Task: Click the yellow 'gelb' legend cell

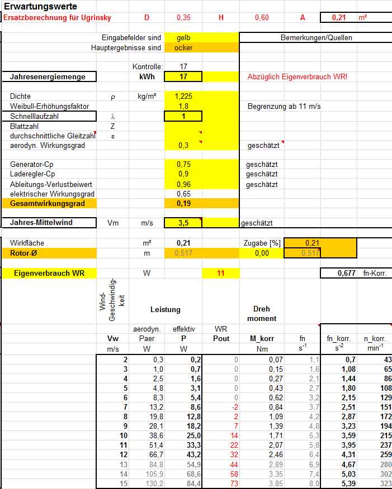Action: (x=183, y=38)
